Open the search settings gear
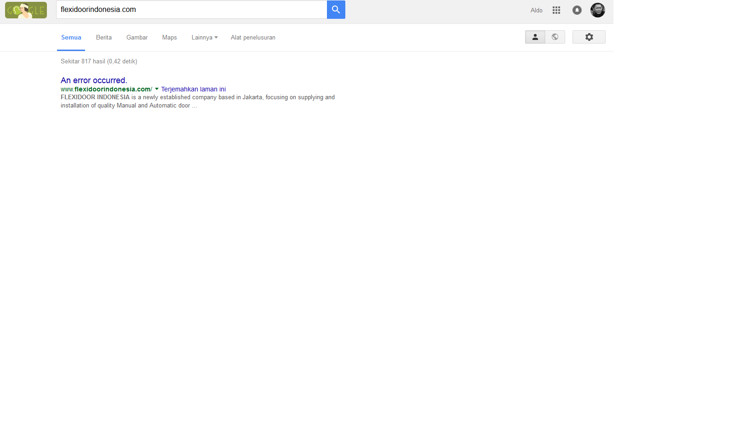The image size is (744, 441). pyautogui.click(x=589, y=37)
